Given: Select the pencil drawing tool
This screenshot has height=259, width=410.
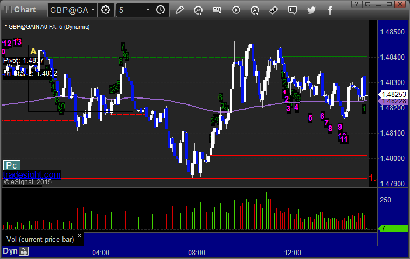Looking at the screenshot, I should pos(179,10).
